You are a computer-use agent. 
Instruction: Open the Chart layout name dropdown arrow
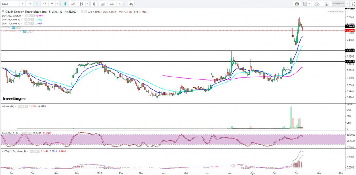[348, 4]
